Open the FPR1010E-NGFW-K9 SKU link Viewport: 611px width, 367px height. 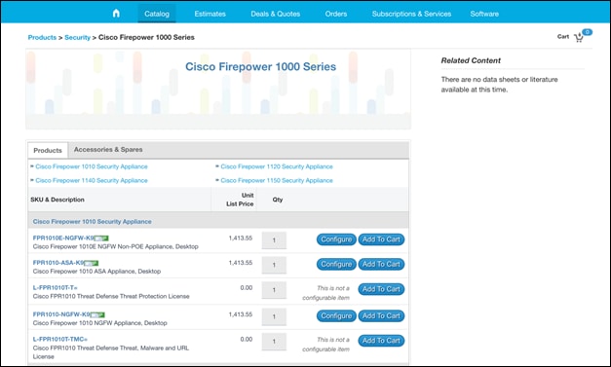(63, 238)
